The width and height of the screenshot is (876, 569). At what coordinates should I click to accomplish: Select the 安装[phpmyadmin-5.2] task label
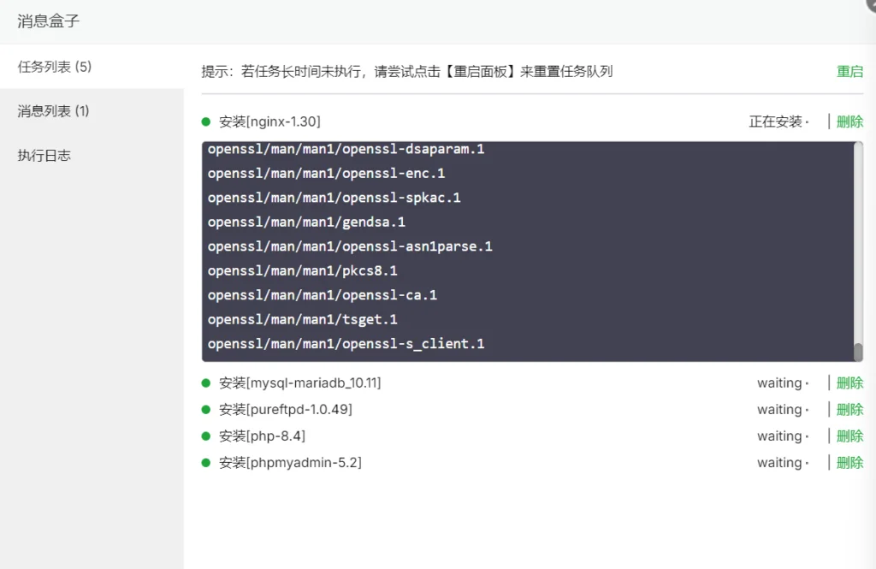click(x=291, y=462)
